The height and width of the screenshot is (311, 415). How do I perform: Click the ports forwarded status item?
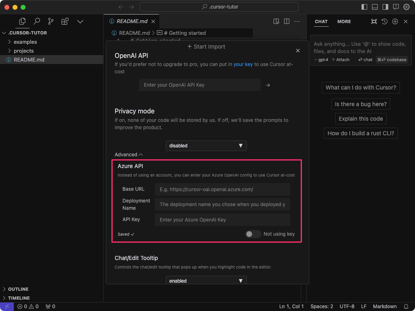50,307
